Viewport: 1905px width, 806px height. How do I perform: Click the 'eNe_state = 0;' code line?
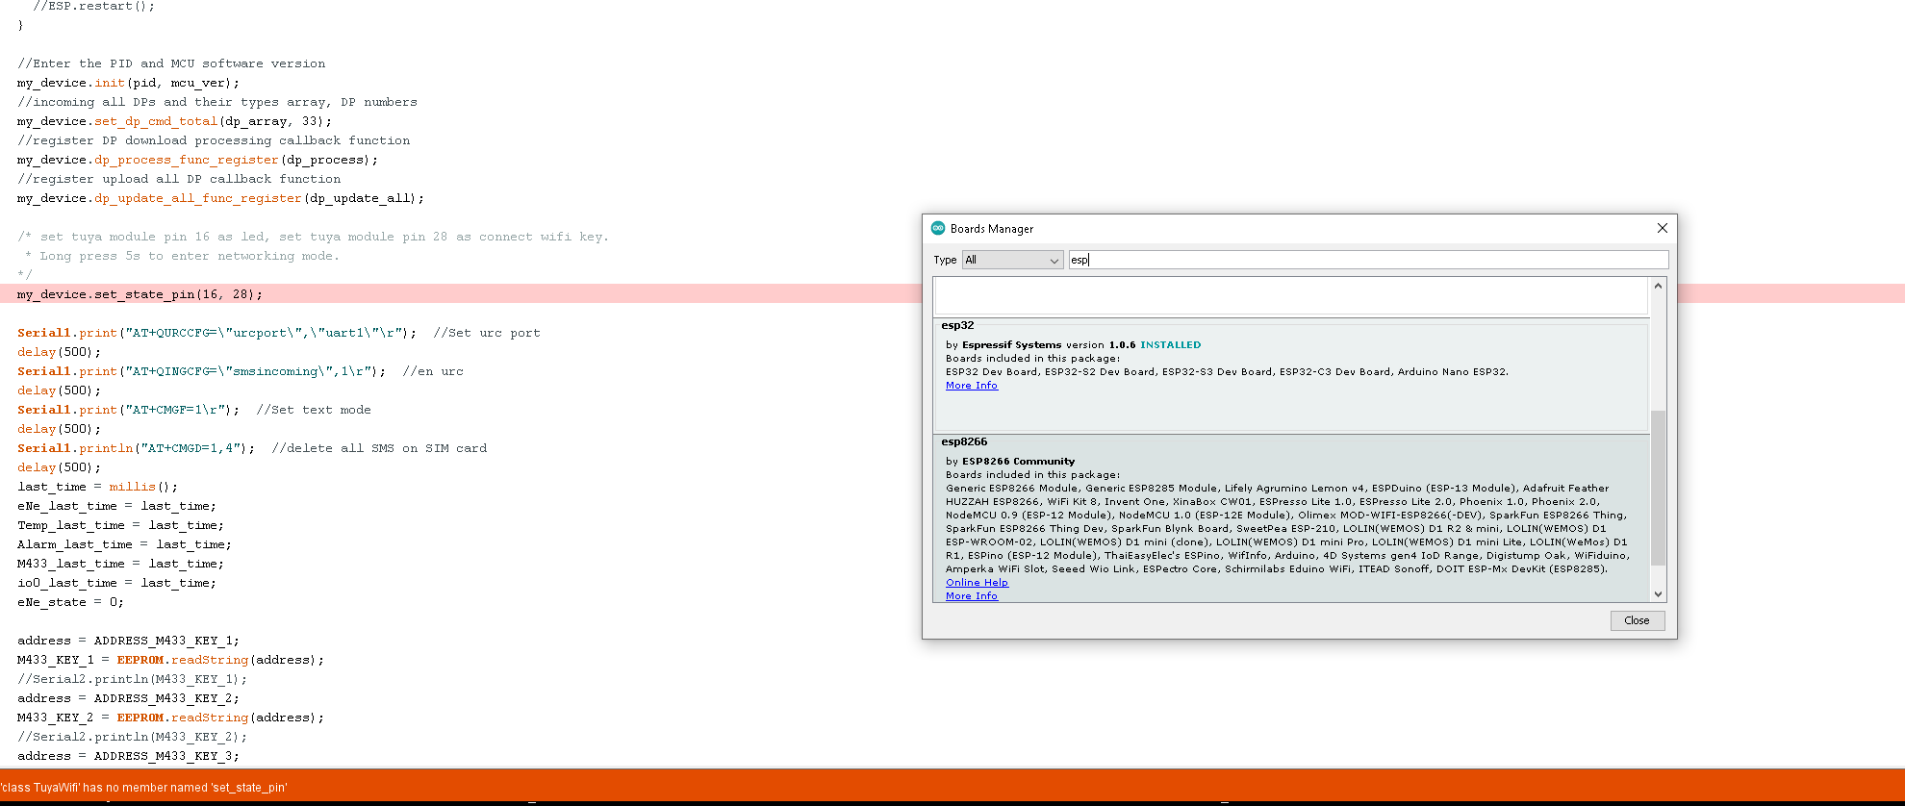tap(70, 602)
